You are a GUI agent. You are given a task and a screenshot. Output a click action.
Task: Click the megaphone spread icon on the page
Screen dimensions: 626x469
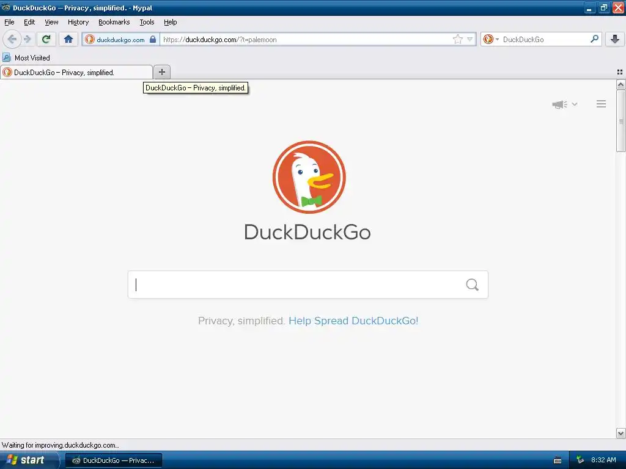560,104
